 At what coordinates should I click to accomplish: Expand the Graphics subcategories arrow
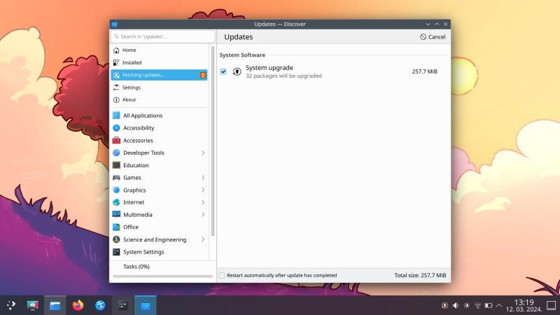pos(203,190)
